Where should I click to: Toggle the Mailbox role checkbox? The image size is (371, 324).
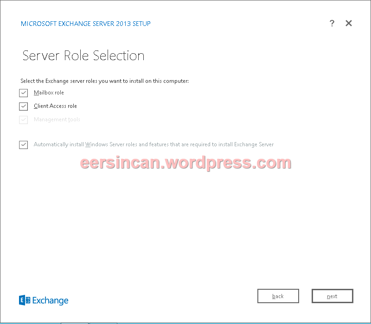24,93
